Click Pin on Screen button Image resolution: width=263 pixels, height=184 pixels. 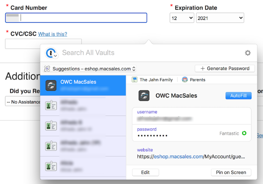tap(231, 172)
